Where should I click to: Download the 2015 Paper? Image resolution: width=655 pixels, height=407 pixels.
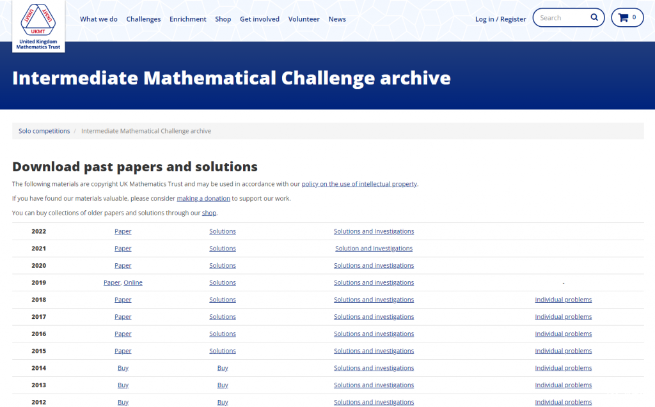[123, 351]
